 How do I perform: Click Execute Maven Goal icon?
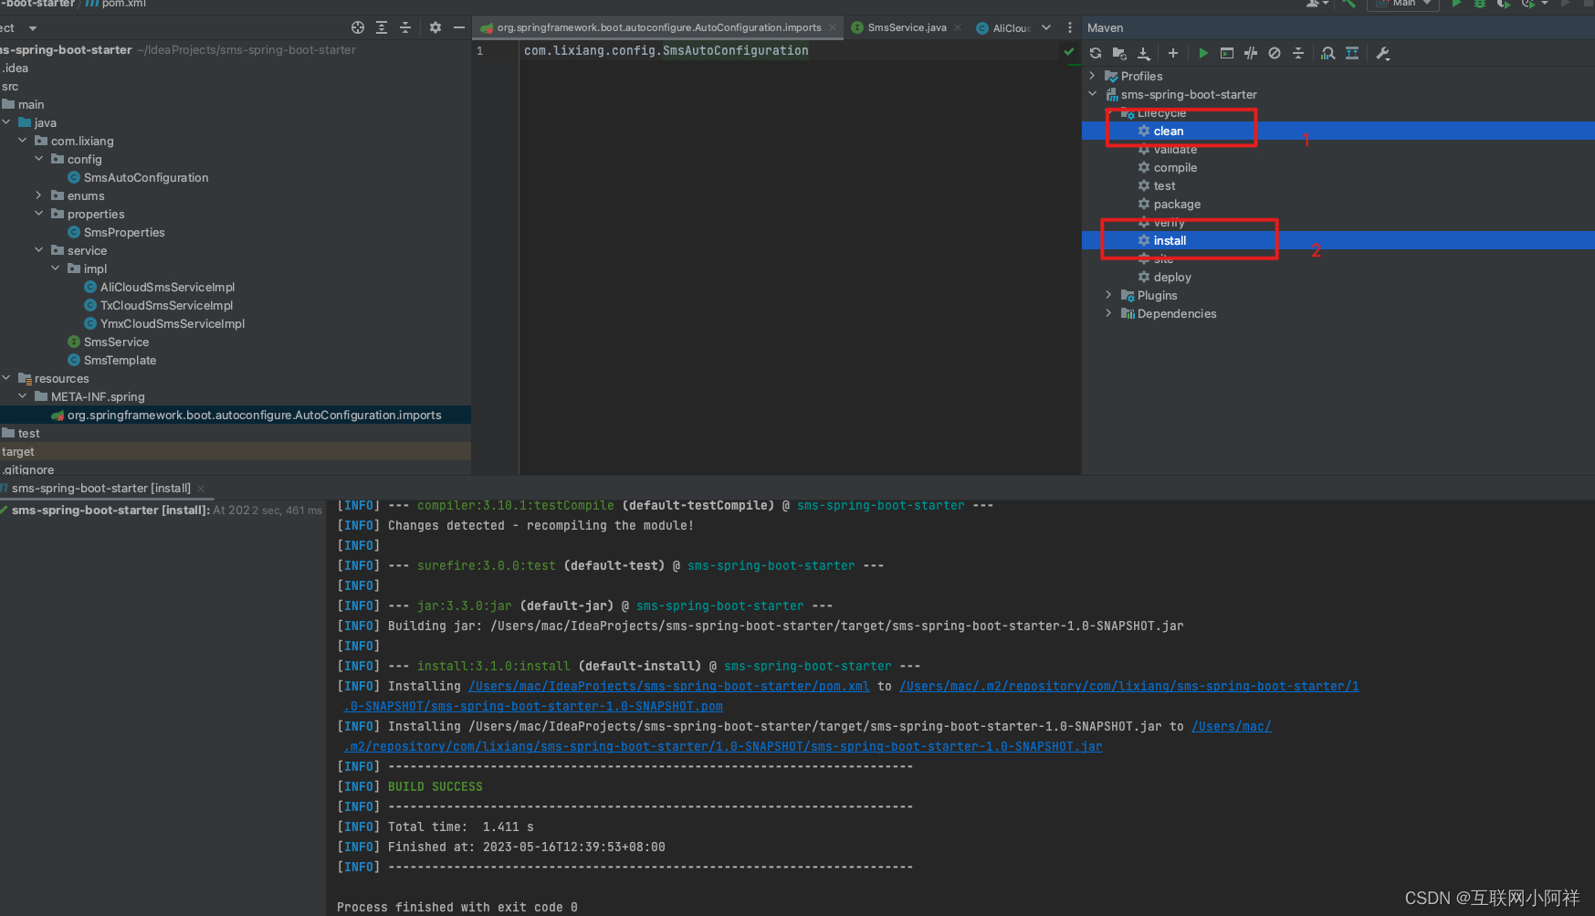pyautogui.click(x=1227, y=53)
